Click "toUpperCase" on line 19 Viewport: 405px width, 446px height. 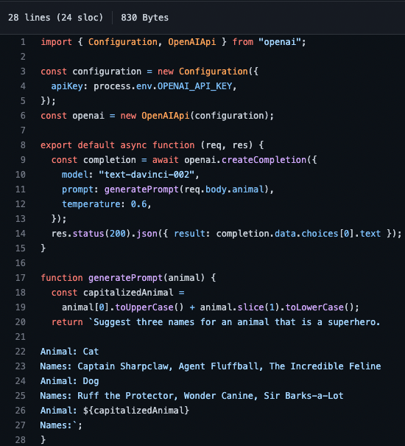(144, 307)
